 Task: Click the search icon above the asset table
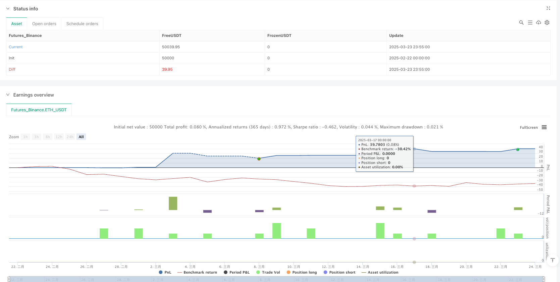coord(521,22)
